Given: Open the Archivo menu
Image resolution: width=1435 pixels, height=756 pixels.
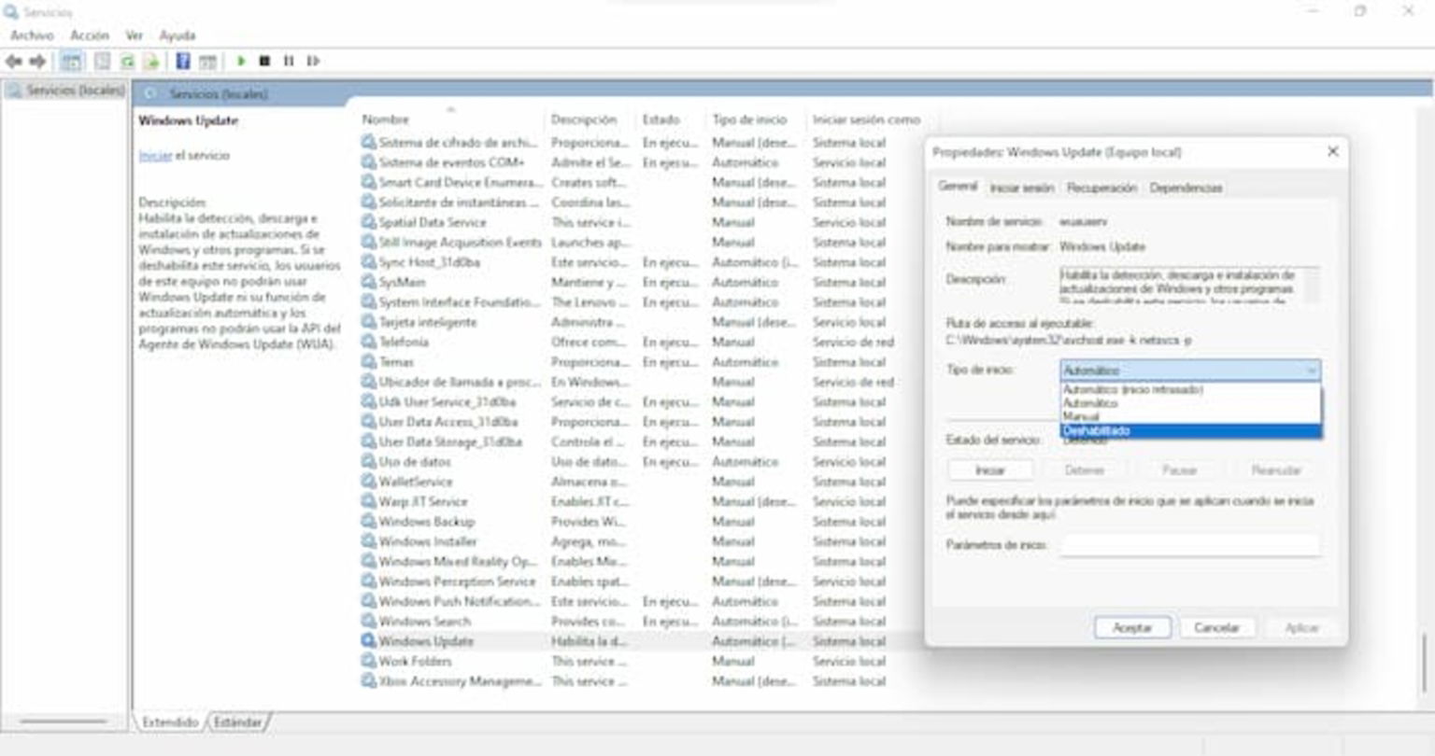Looking at the screenshot, I should [32, 35].
